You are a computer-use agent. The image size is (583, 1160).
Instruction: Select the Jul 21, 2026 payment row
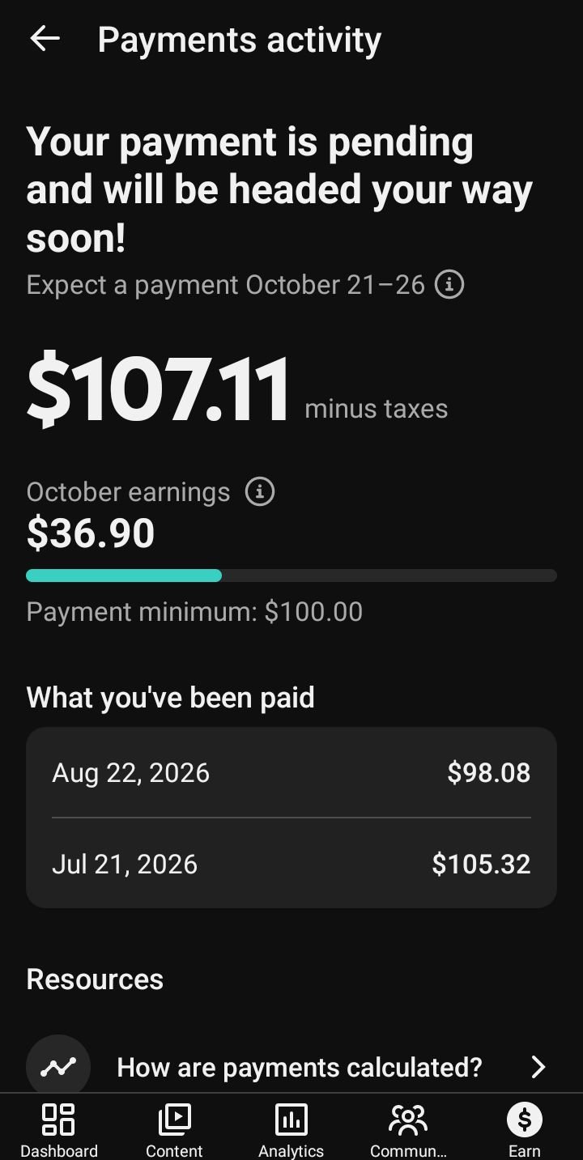tap(291, 864)
